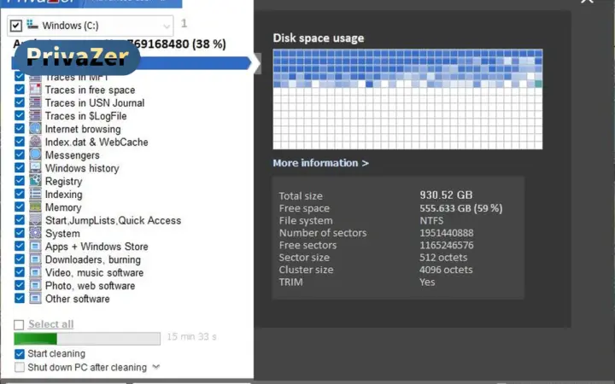Viewport: 615px width, 384px height.
Task: Click the Apps + Windows Store icon
Action: pyautogui.click(x=35, y=246)
